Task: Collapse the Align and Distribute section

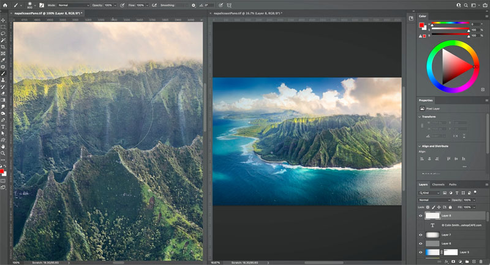Action: coord(420,146)
